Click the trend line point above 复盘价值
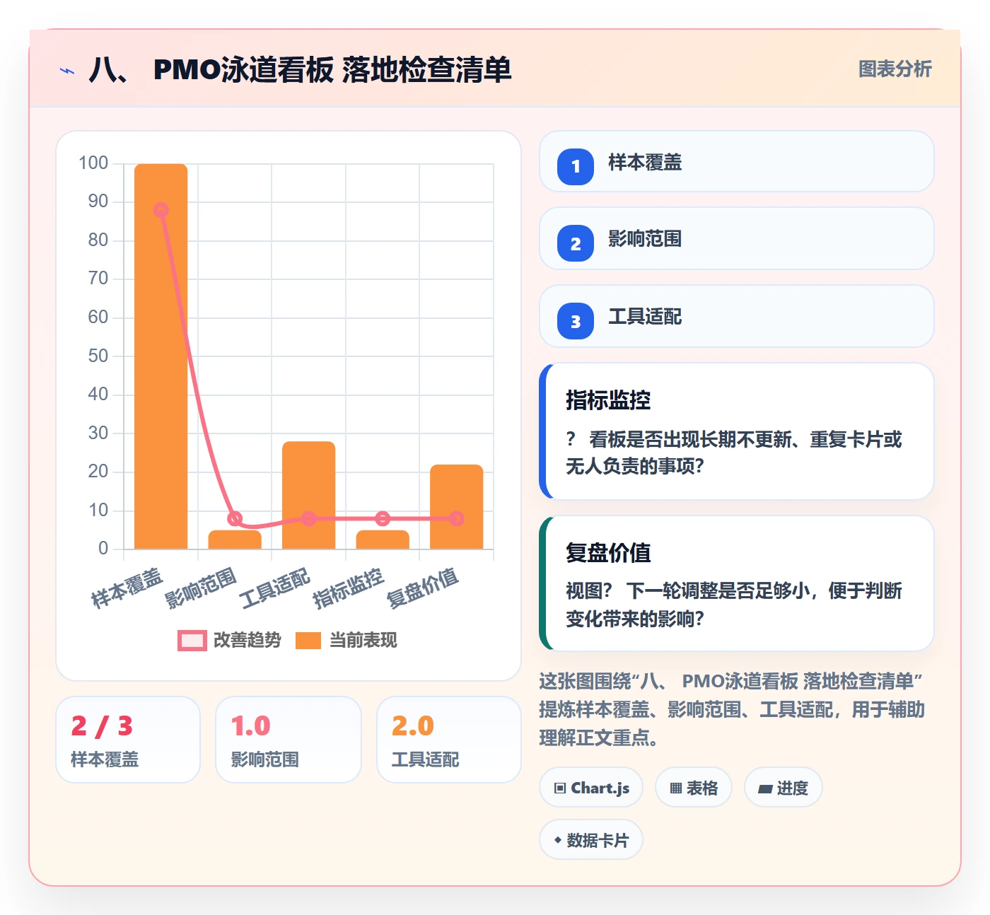The height and width of the screenshot is (915, 990). (x=457, y=518)
